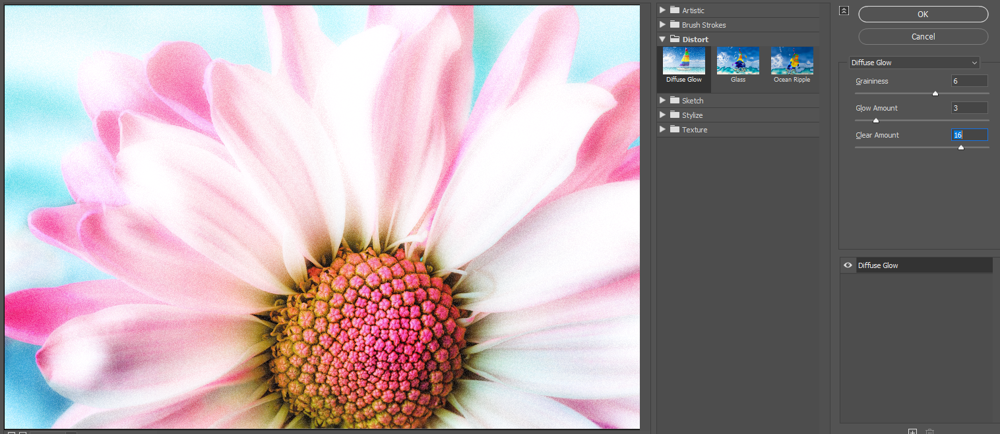Viewport: 1000px width, 434px height.
Task: Hide the Diffuse Glow effect layer eye
Action: [x=848, y=265]
